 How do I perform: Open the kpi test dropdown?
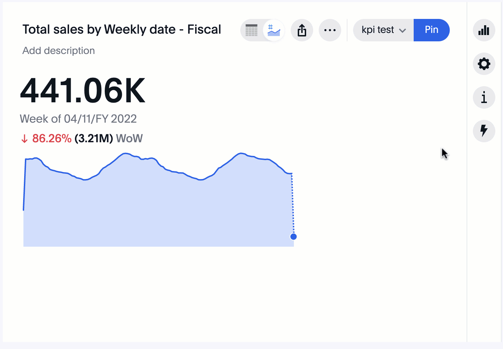click(378, 30)
